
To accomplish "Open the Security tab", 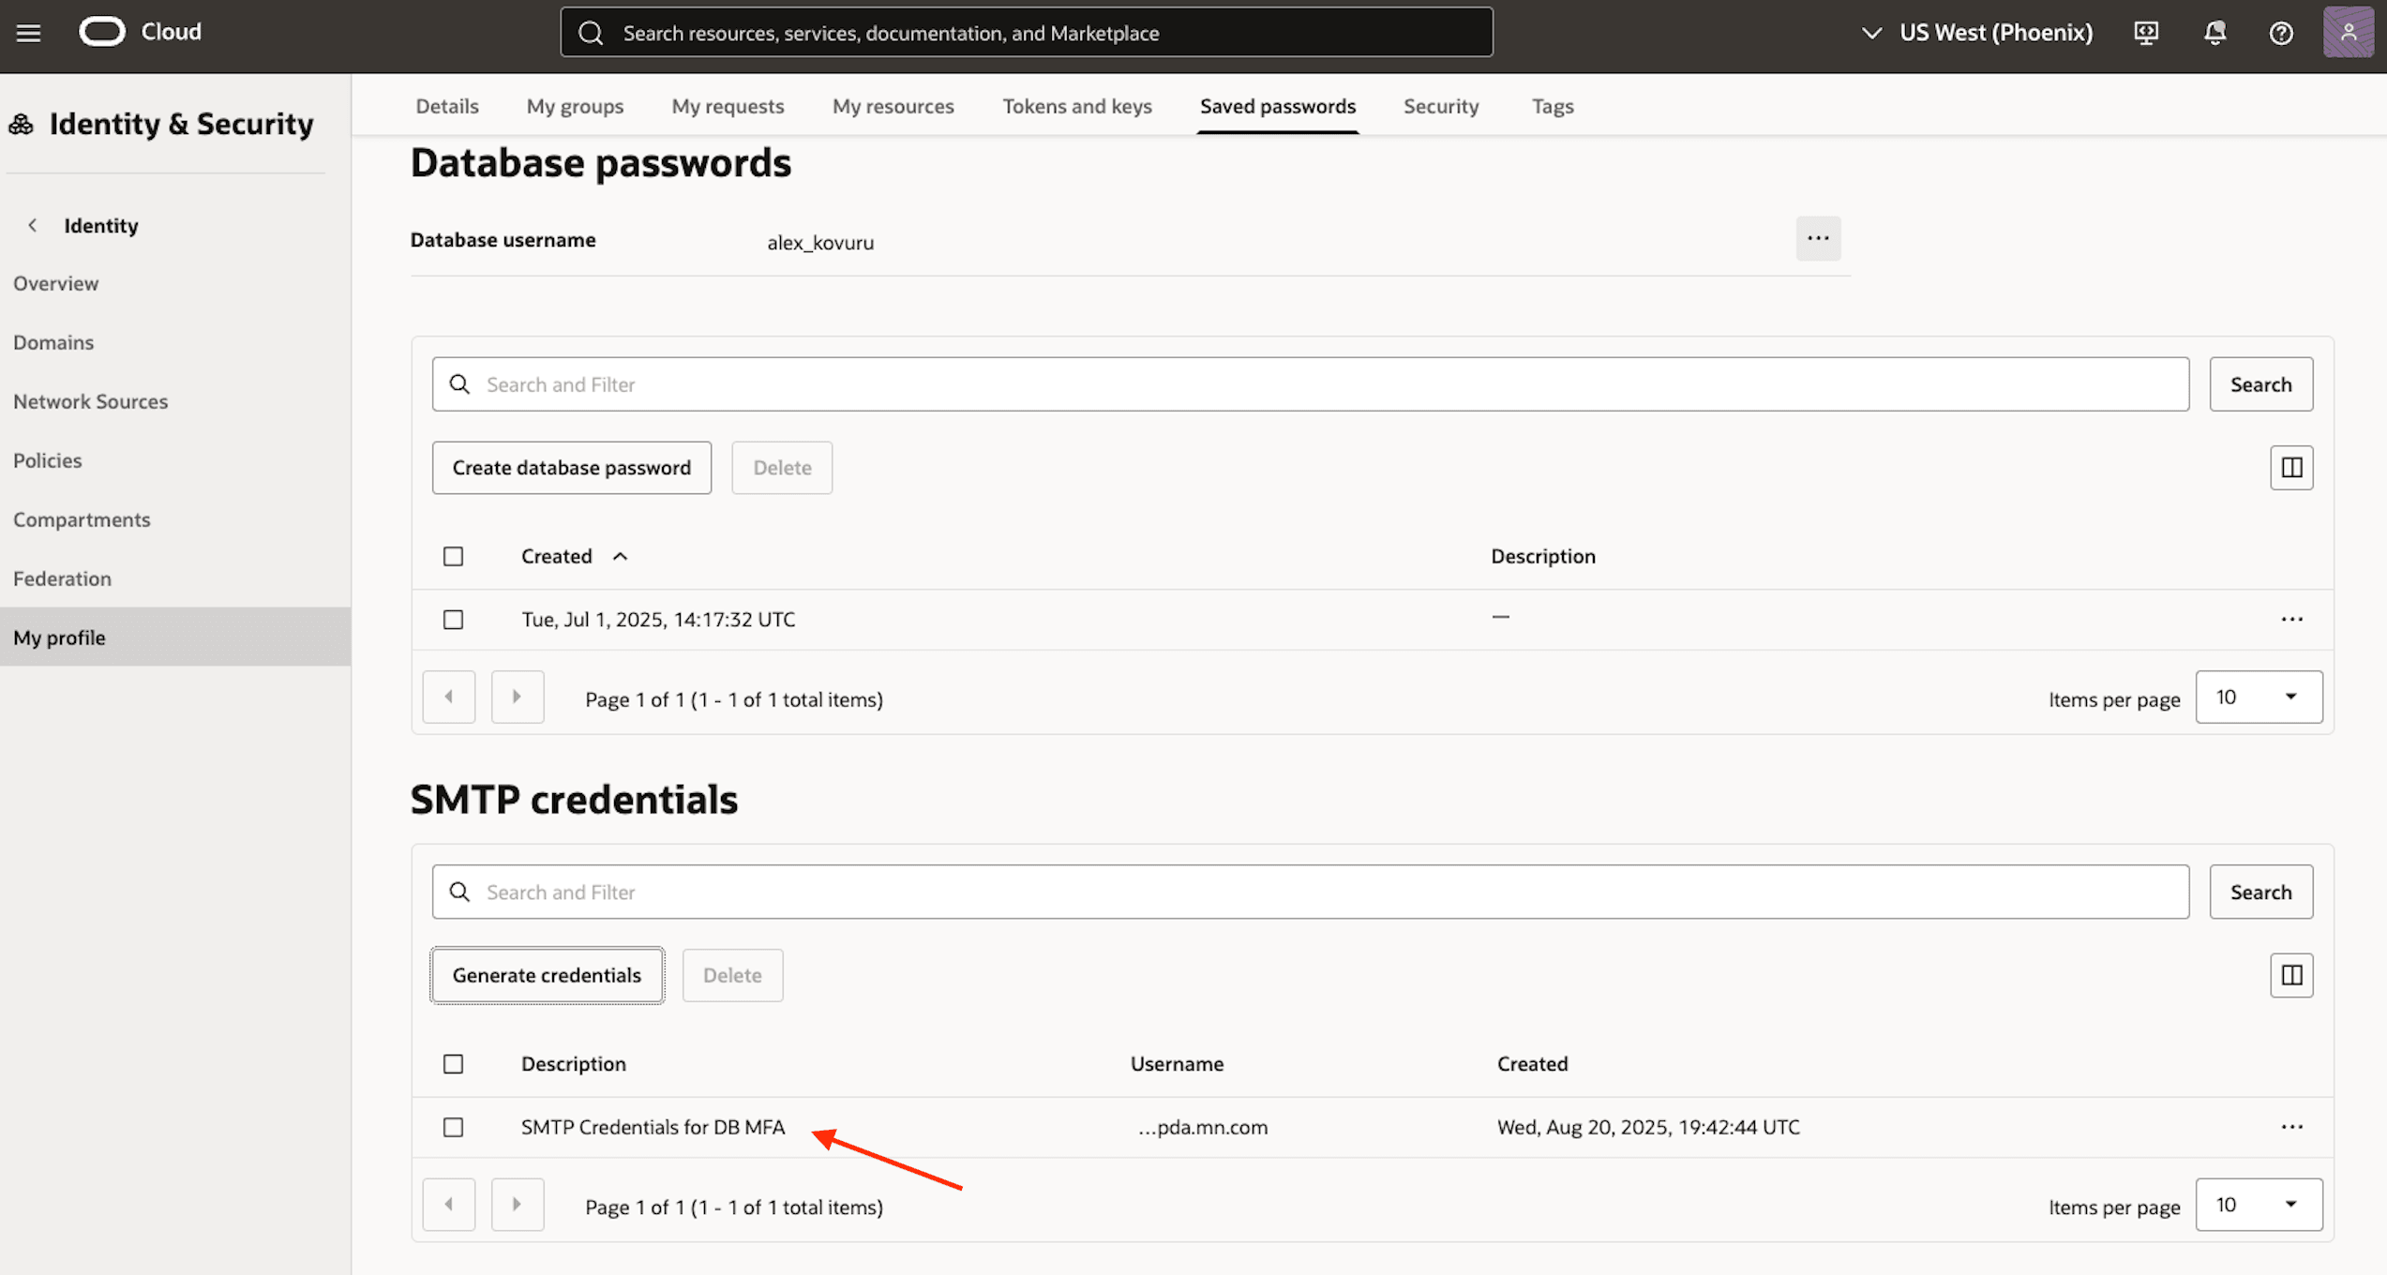I will pos(1441,106).
